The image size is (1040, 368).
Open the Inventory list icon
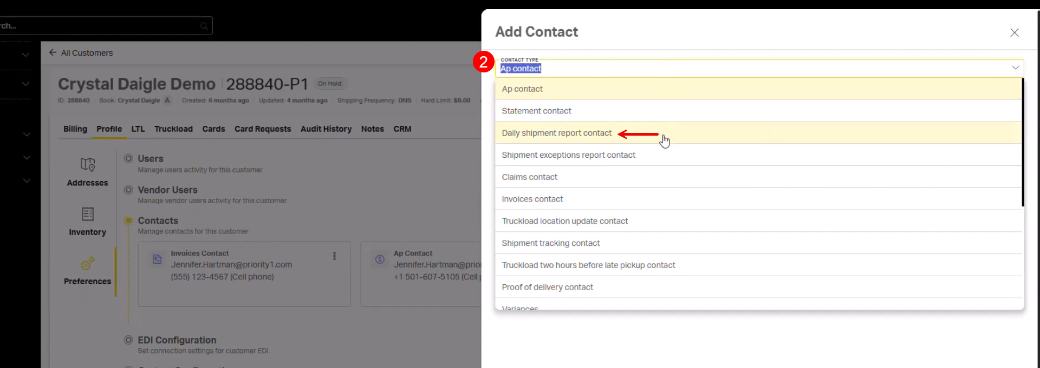pyautogui.click(x=88, y=214)
